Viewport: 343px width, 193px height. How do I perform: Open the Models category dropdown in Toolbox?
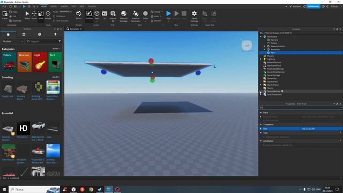13,41
